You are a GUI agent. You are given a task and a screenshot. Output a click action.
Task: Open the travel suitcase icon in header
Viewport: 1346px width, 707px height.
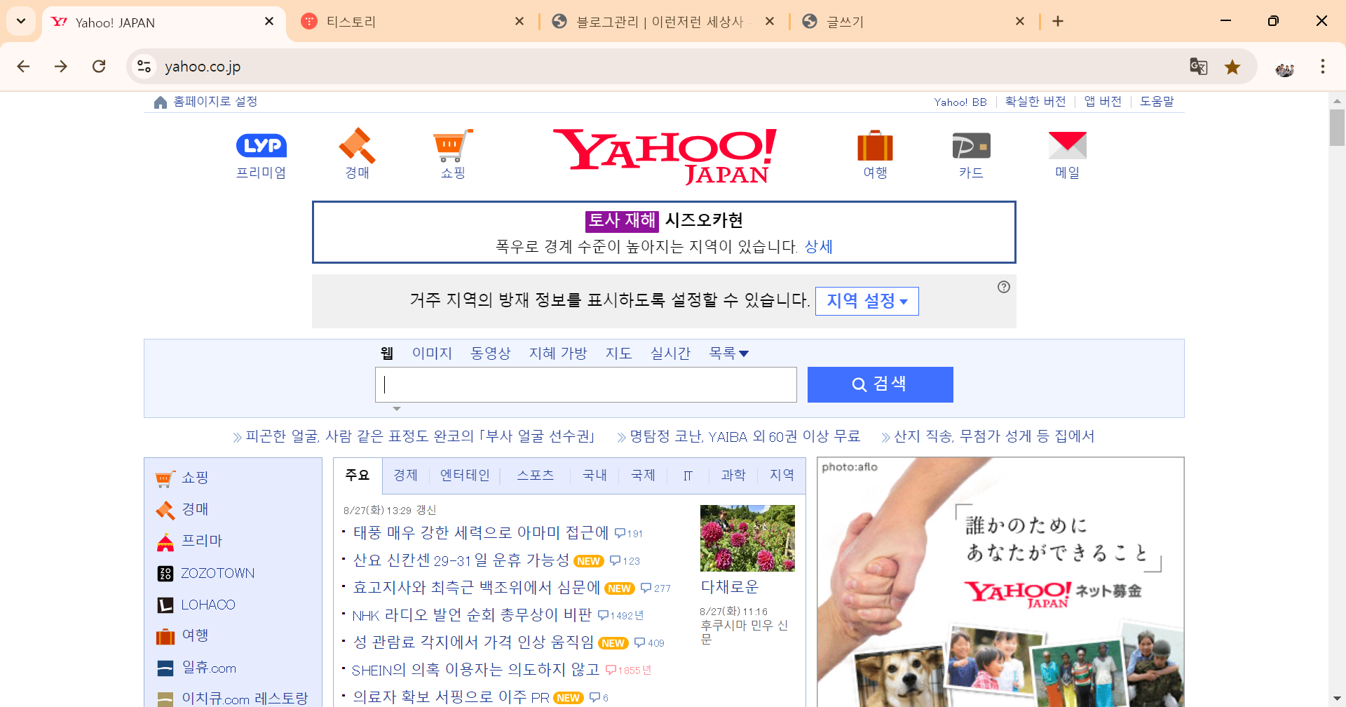point(875,146)
